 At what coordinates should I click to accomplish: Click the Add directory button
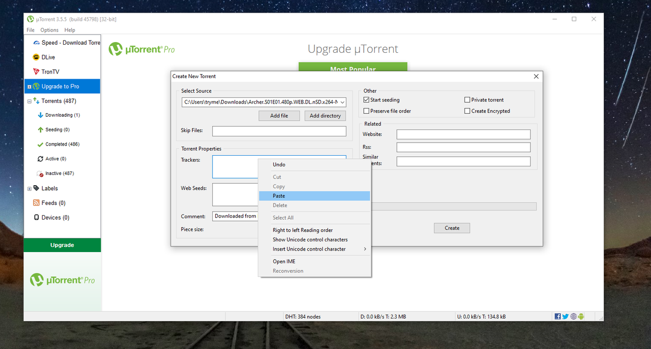(325, 116)
